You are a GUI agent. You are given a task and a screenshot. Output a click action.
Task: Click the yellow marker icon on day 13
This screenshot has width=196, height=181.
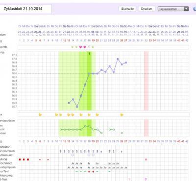click(69, 115)
